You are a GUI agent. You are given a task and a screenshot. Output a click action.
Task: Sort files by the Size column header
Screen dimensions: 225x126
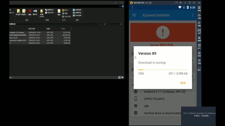[66, 29]
